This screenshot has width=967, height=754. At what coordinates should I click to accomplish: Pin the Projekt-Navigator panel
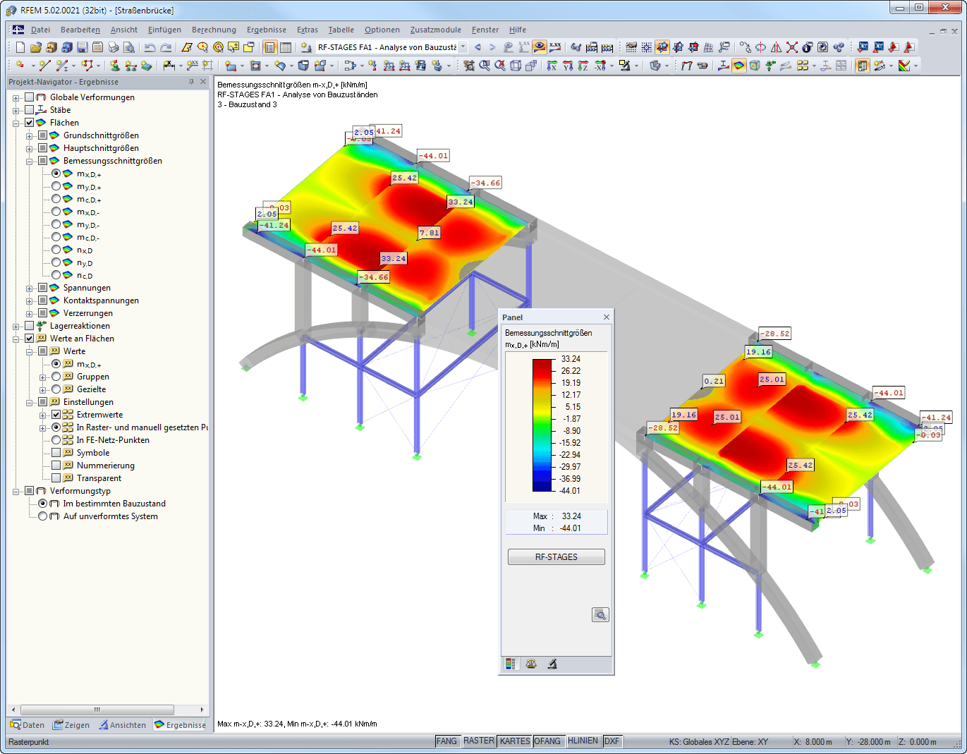pos(191,82)
